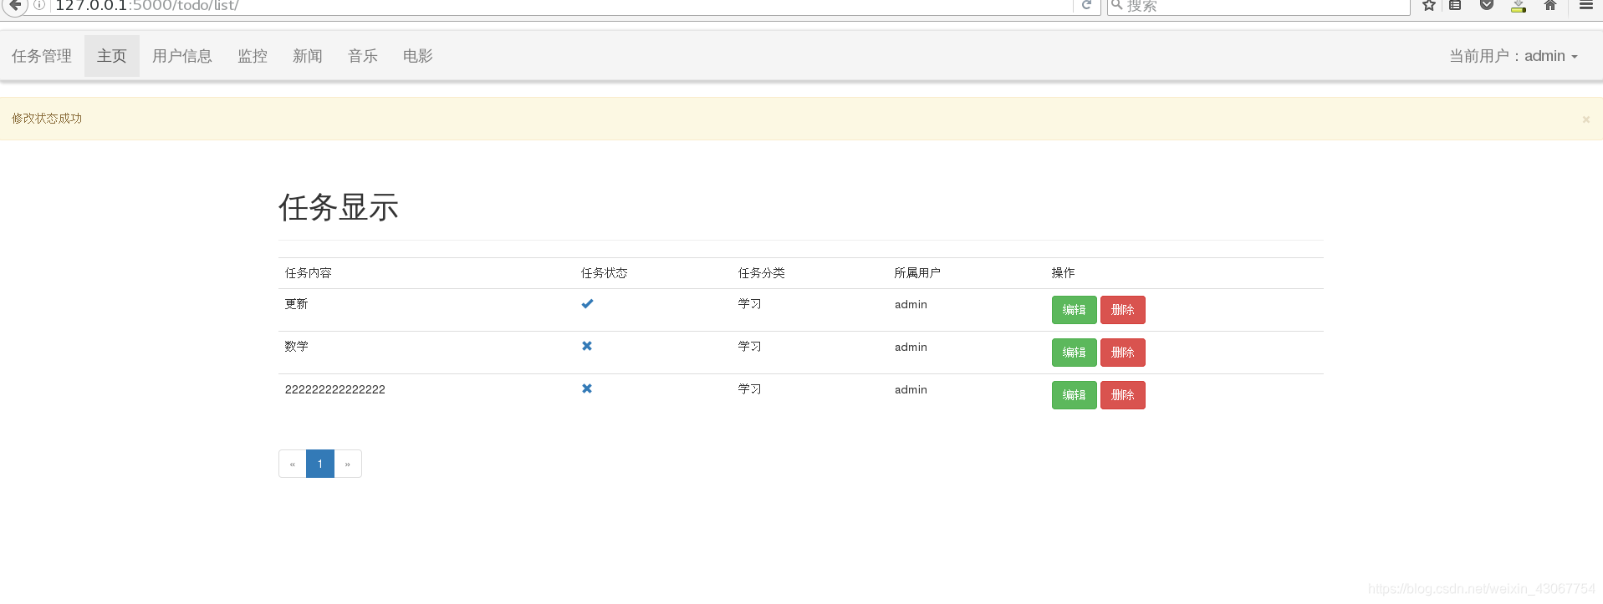Click the bookmark star icon
Image resolution: width=1603 pixels, height=604 pixels.
click(1429, 6)
